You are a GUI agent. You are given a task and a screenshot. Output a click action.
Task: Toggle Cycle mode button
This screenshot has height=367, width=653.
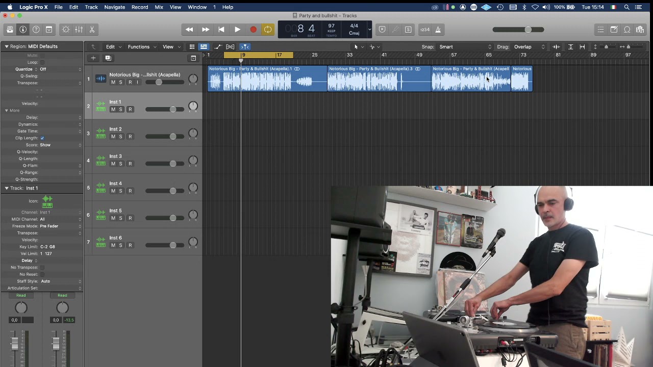click(x=268, y=30)
